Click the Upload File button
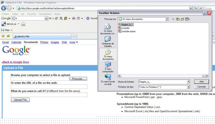The height and width of the screenshot is (124, 215). pos(20,100)
